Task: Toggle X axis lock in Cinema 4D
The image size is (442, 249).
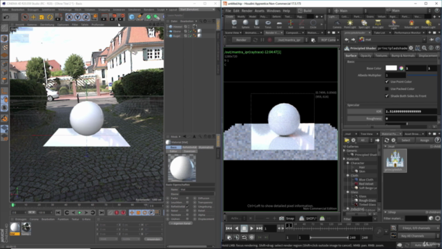Action: coord(69,17)
